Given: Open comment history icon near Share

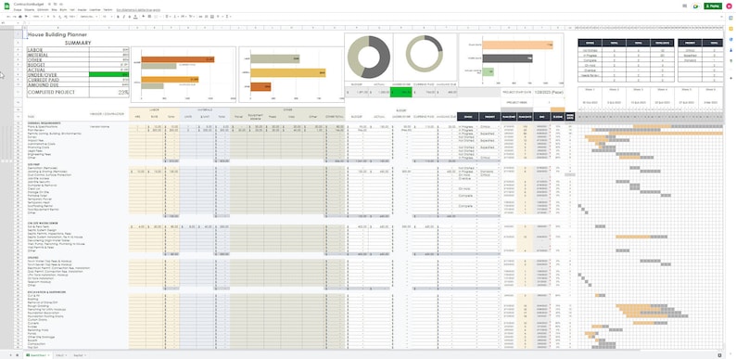Looking at the screenshot, I should (685, 6).
